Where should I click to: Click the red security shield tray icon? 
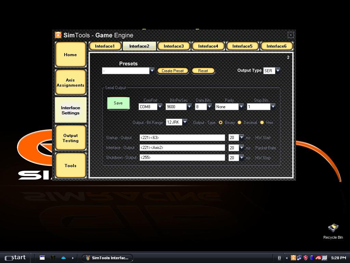[306, 258]
